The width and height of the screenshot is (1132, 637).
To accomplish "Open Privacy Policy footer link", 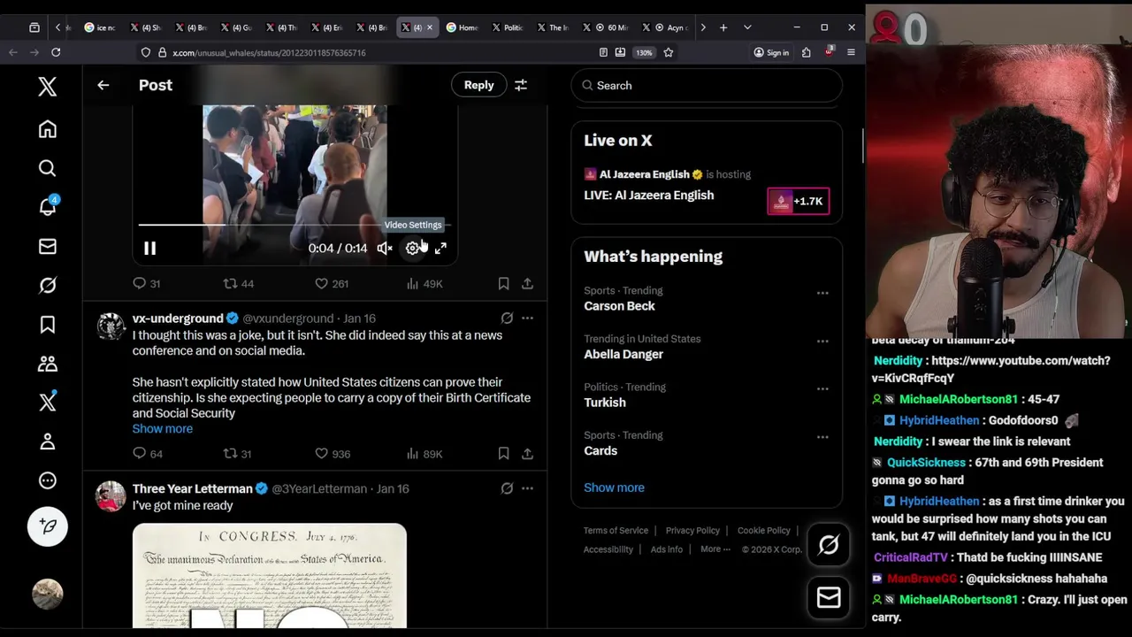I will coord(692,530).
